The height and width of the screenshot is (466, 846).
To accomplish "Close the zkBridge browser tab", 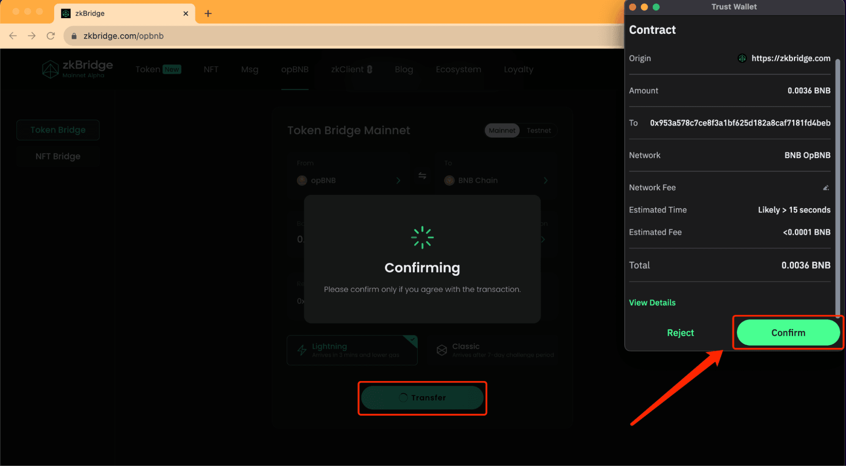I will [185, 14].
